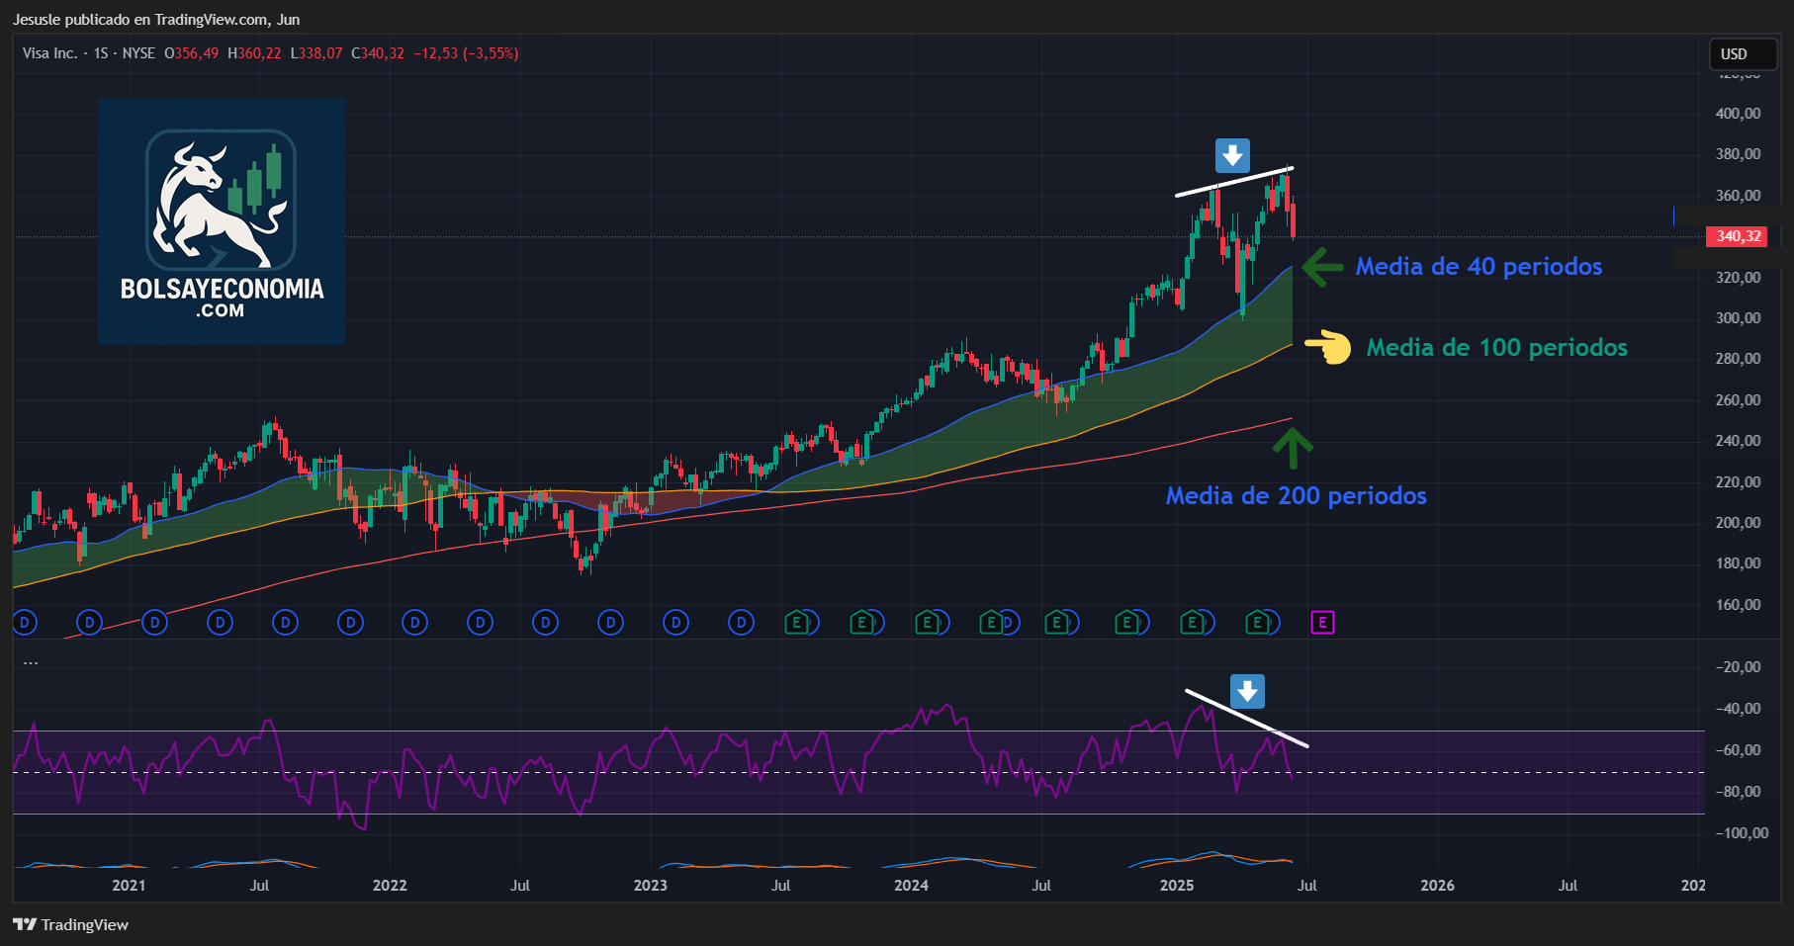Click the −40,00 indicator axis label

coord(1738,709)
